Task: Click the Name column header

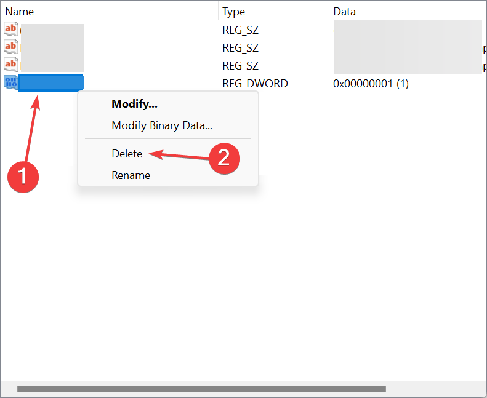Action: point(109,12)
